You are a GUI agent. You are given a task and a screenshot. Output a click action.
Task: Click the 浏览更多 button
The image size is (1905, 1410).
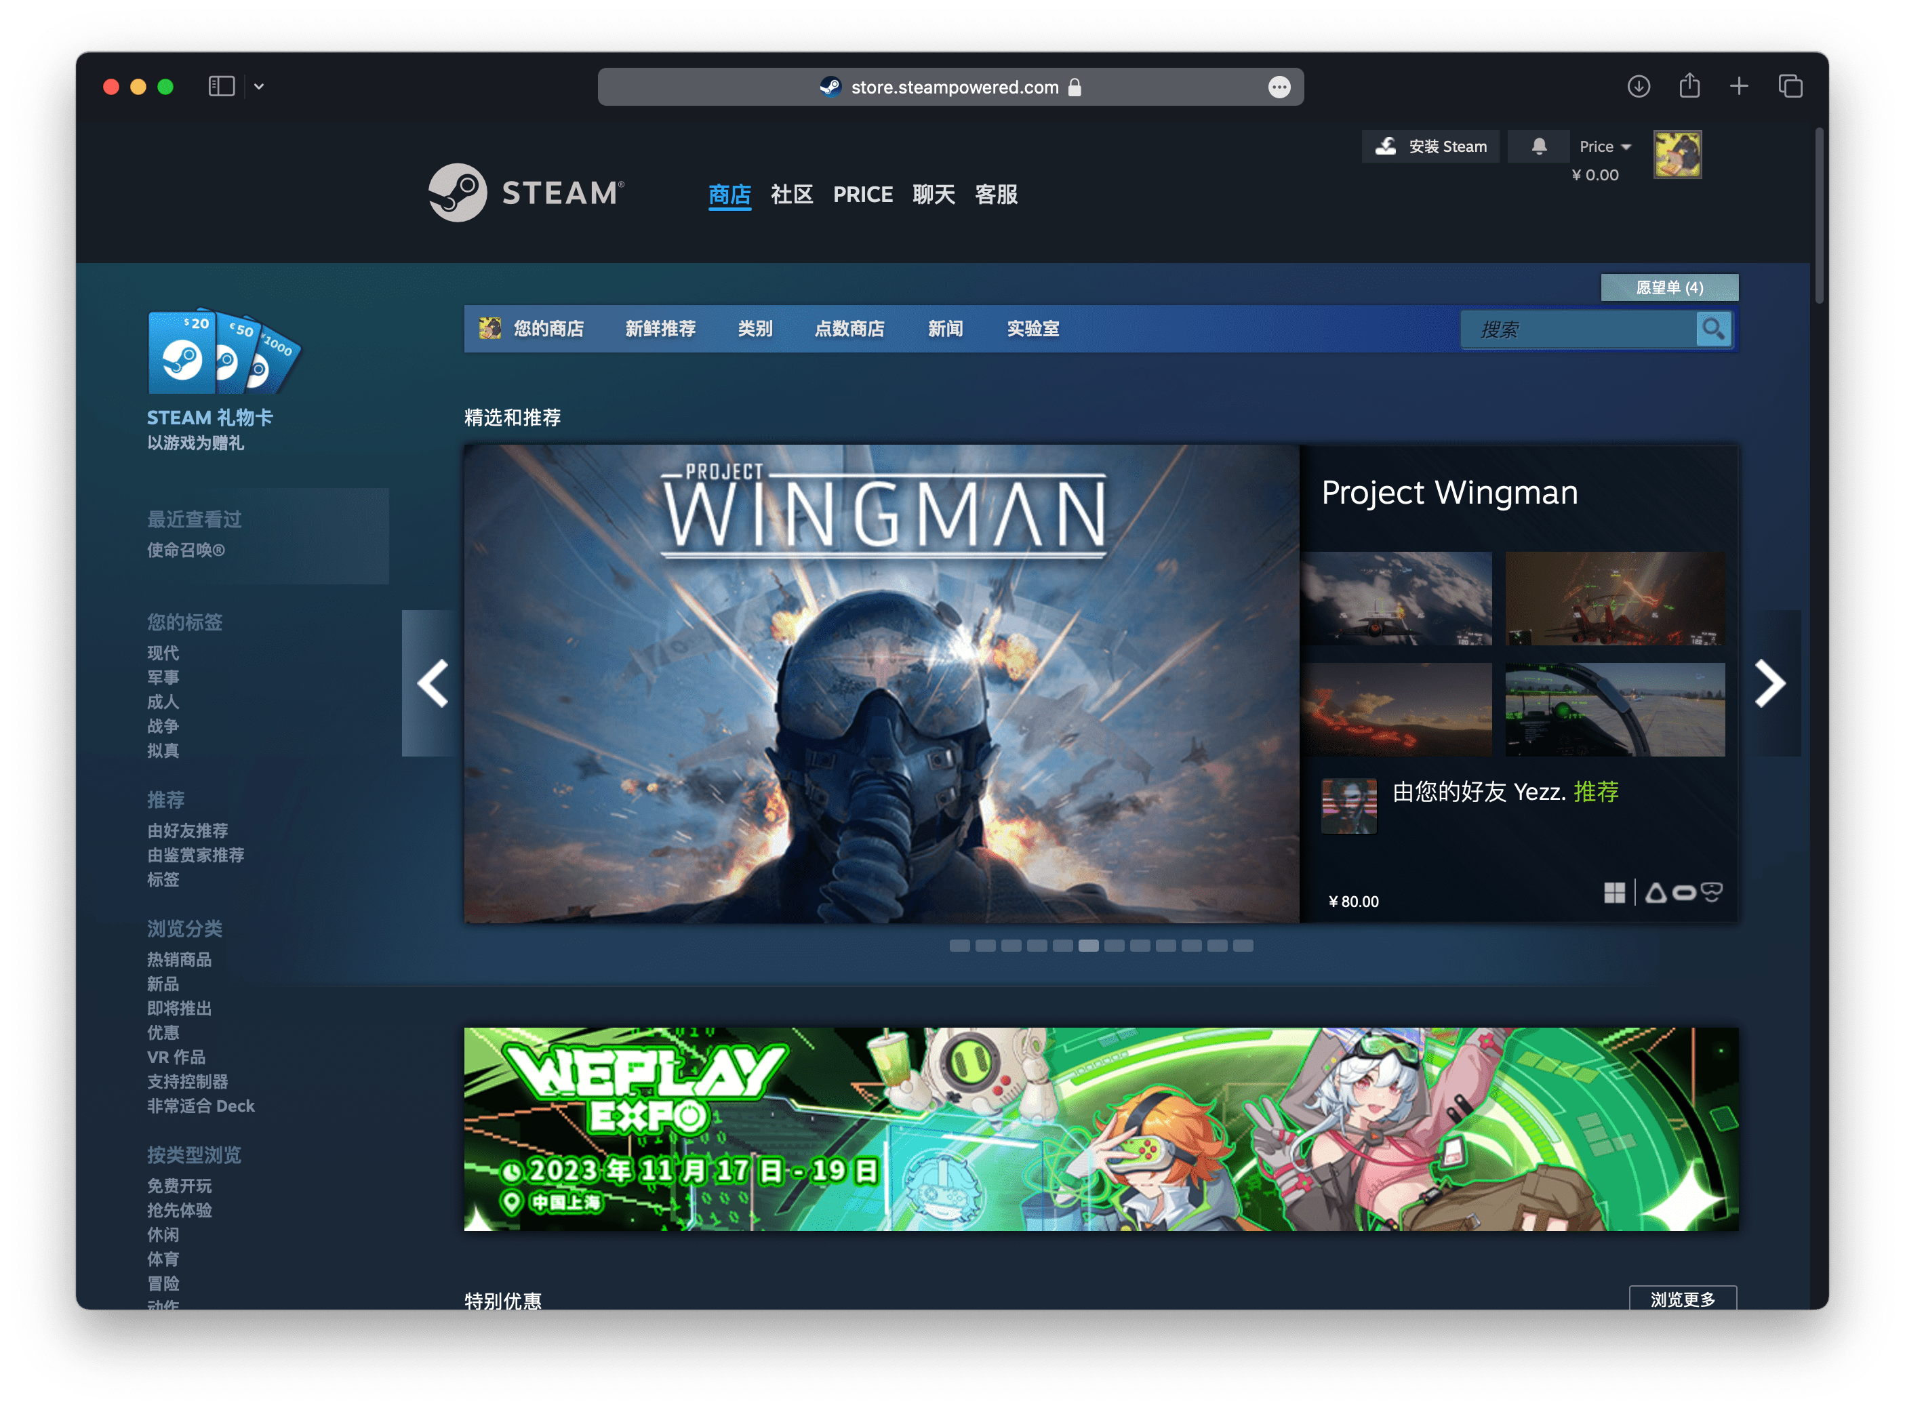1682,1298
